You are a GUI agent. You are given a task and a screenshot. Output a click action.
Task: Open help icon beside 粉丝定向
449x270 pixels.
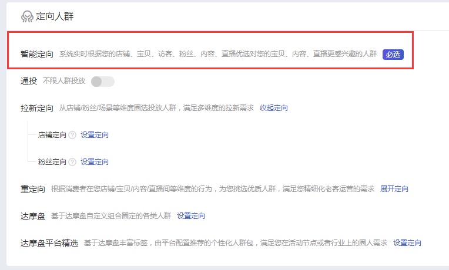[x=72, y=162]
